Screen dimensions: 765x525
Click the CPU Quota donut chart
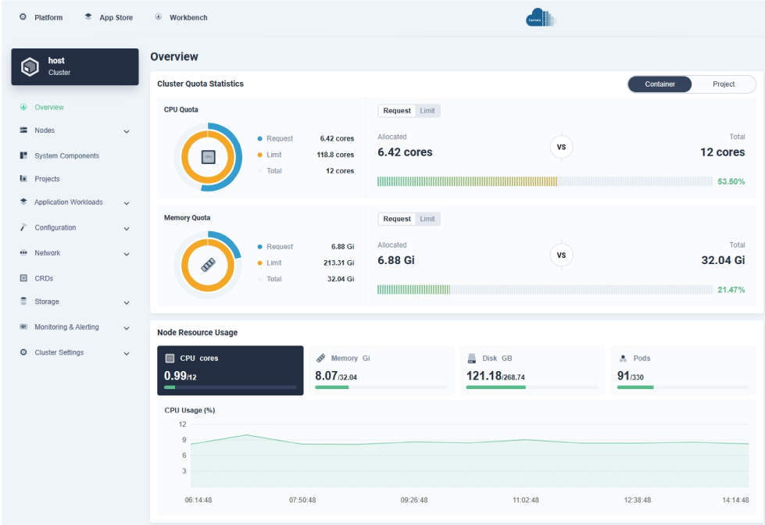208,157
